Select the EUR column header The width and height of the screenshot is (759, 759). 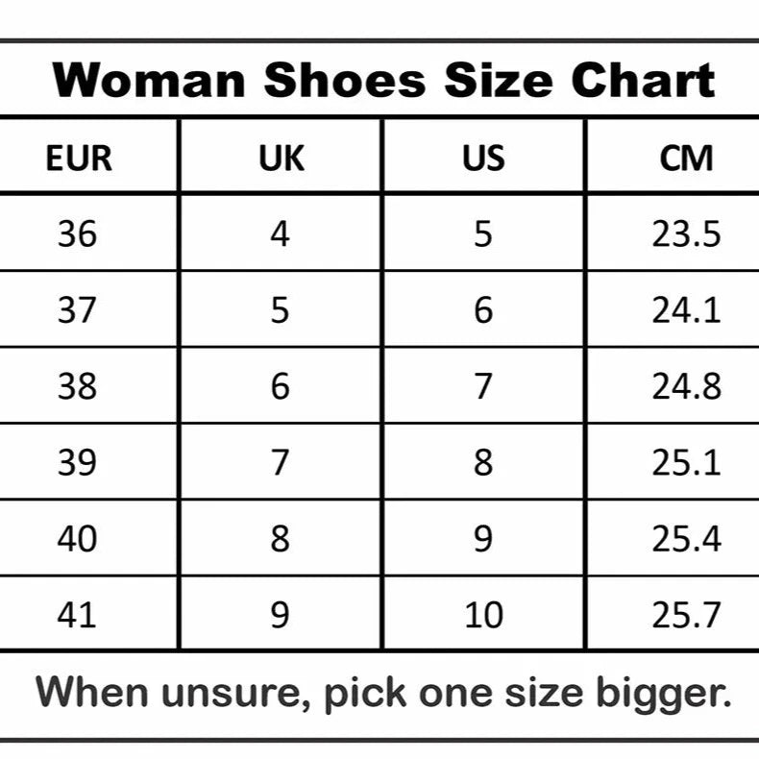79,157
